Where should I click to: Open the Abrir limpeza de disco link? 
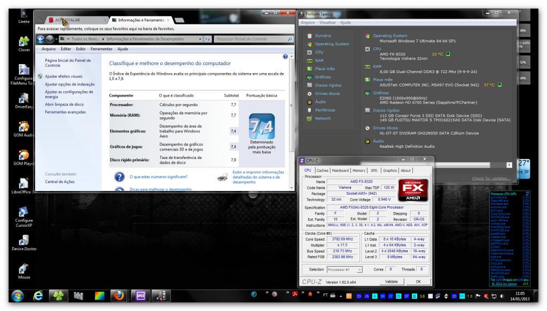click(64, 105)
